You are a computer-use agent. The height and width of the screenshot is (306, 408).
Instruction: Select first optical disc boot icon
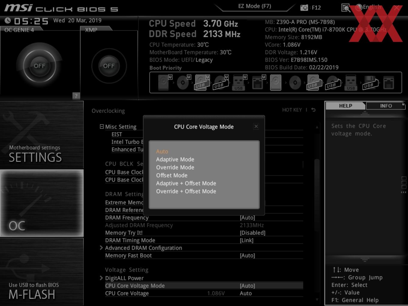tap(183, 82)
